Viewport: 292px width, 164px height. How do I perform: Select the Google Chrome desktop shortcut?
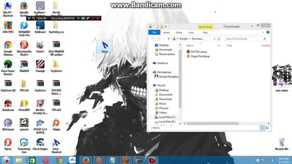pyautogui.click(x=8, y=48)
